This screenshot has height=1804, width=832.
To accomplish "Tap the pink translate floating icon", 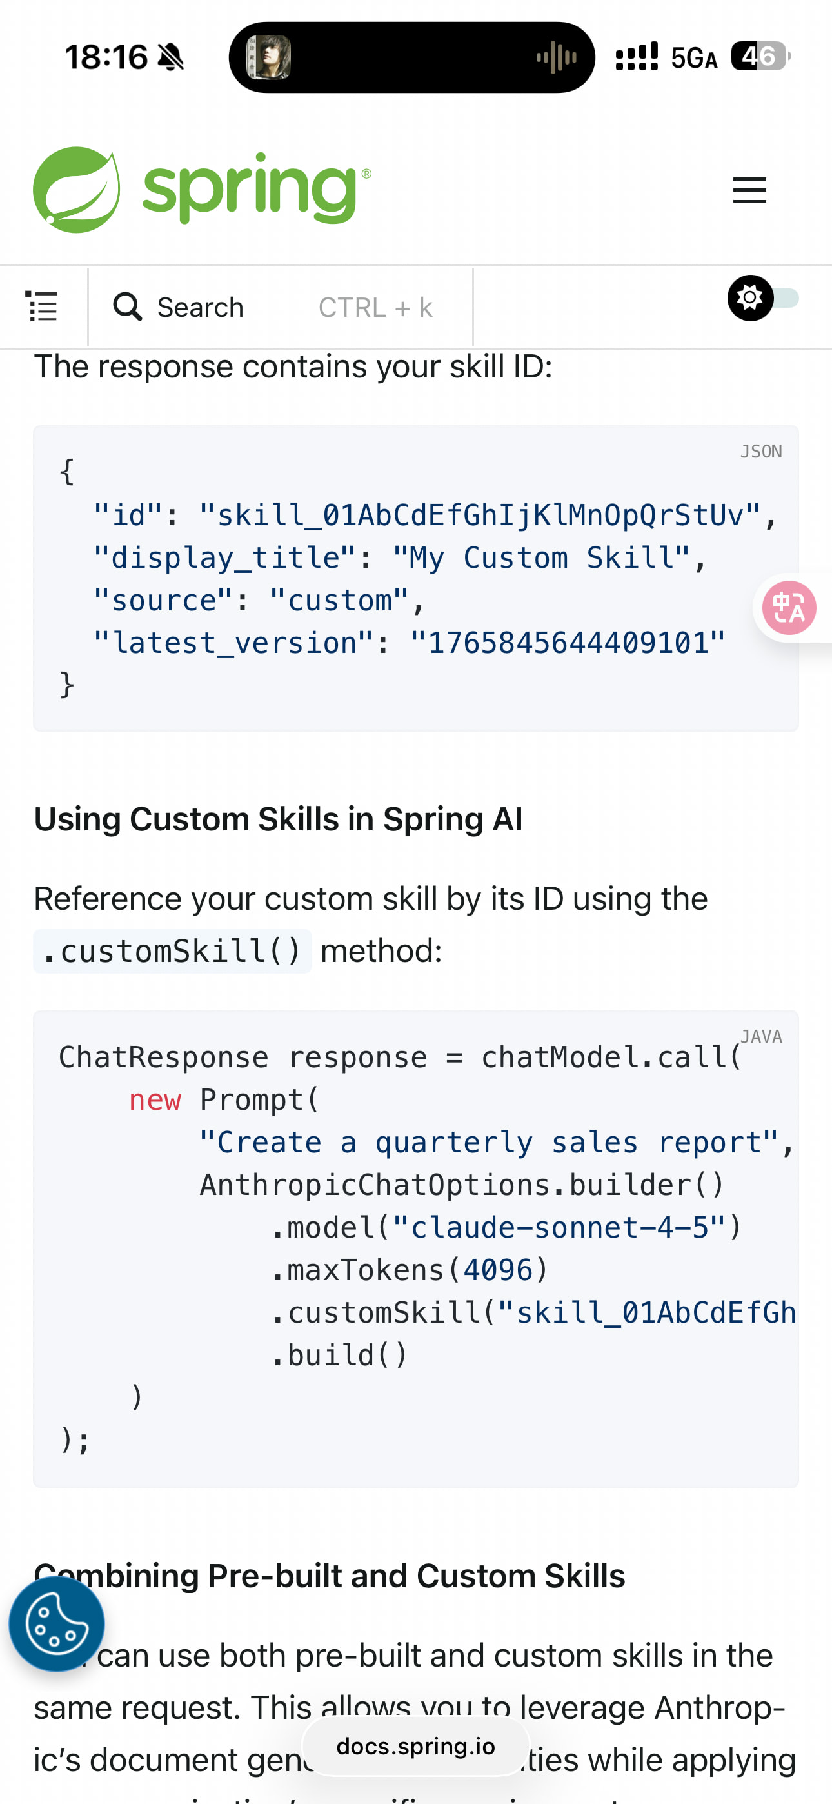I will coord(789,607).
